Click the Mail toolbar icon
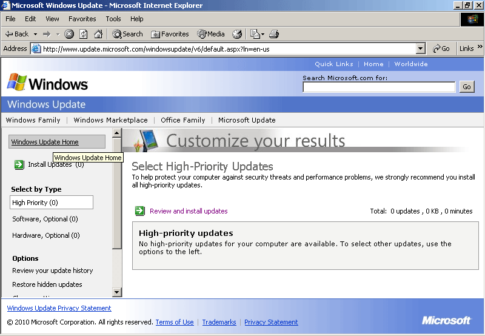This screenshot has height=336, width=485. tap(255, 34)
